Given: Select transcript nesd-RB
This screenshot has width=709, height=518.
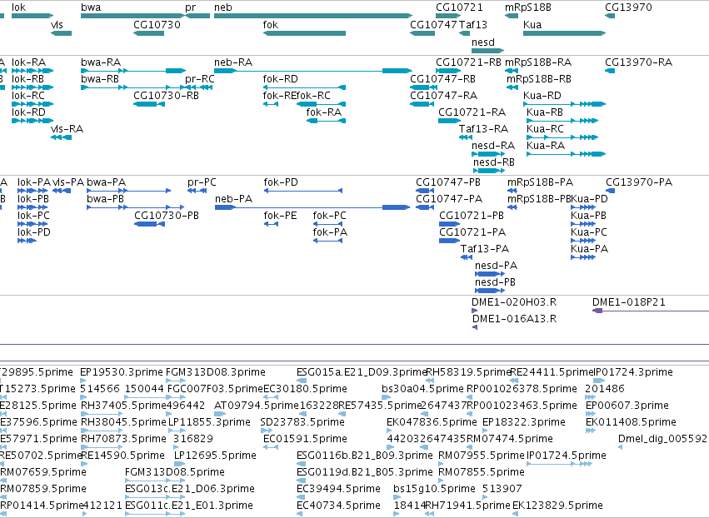Looking at the screenshot, I should pos(494,162).
